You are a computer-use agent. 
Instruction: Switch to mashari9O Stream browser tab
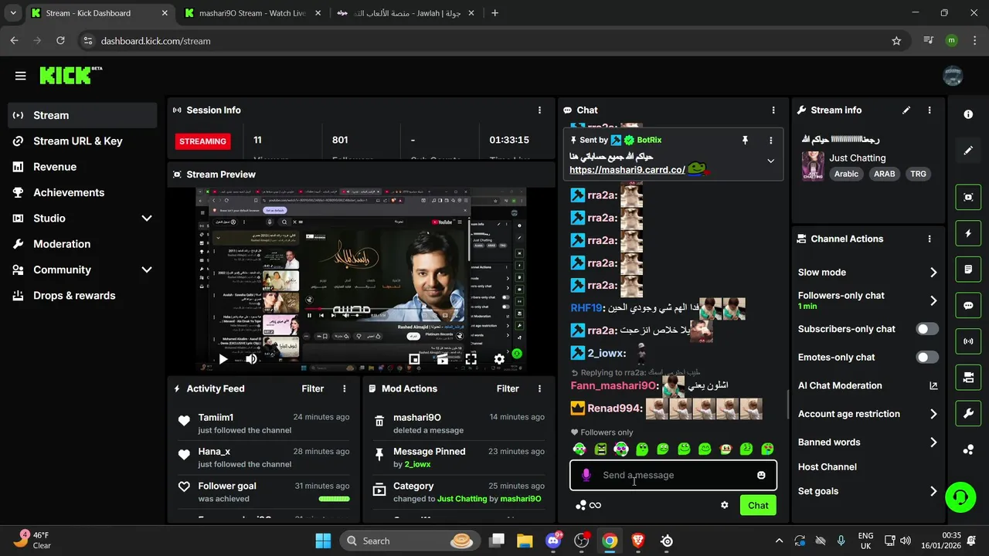(x=252, y=13)
